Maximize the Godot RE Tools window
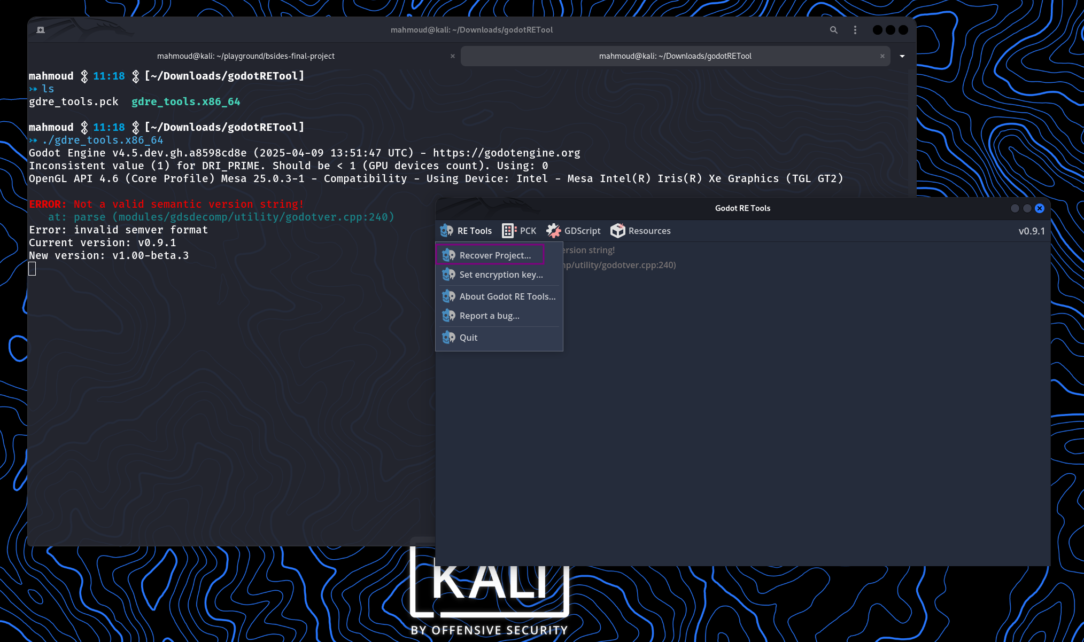Image resolution: width=1084 pixels, height=642 pixels. (1027, 208)
